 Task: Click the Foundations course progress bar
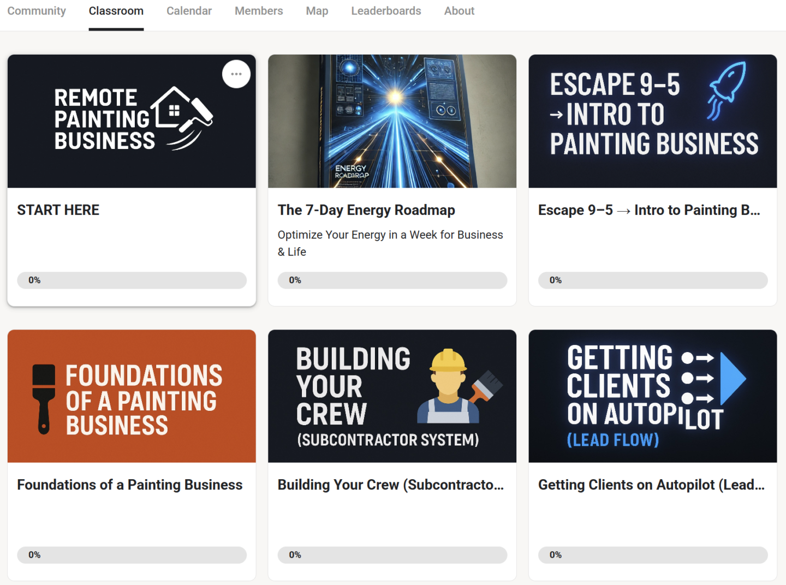[132, 555]
